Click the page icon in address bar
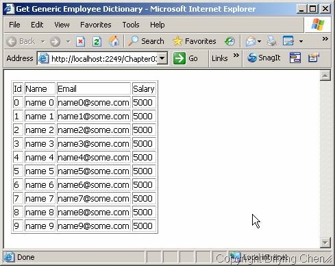 tap(43, 59)
